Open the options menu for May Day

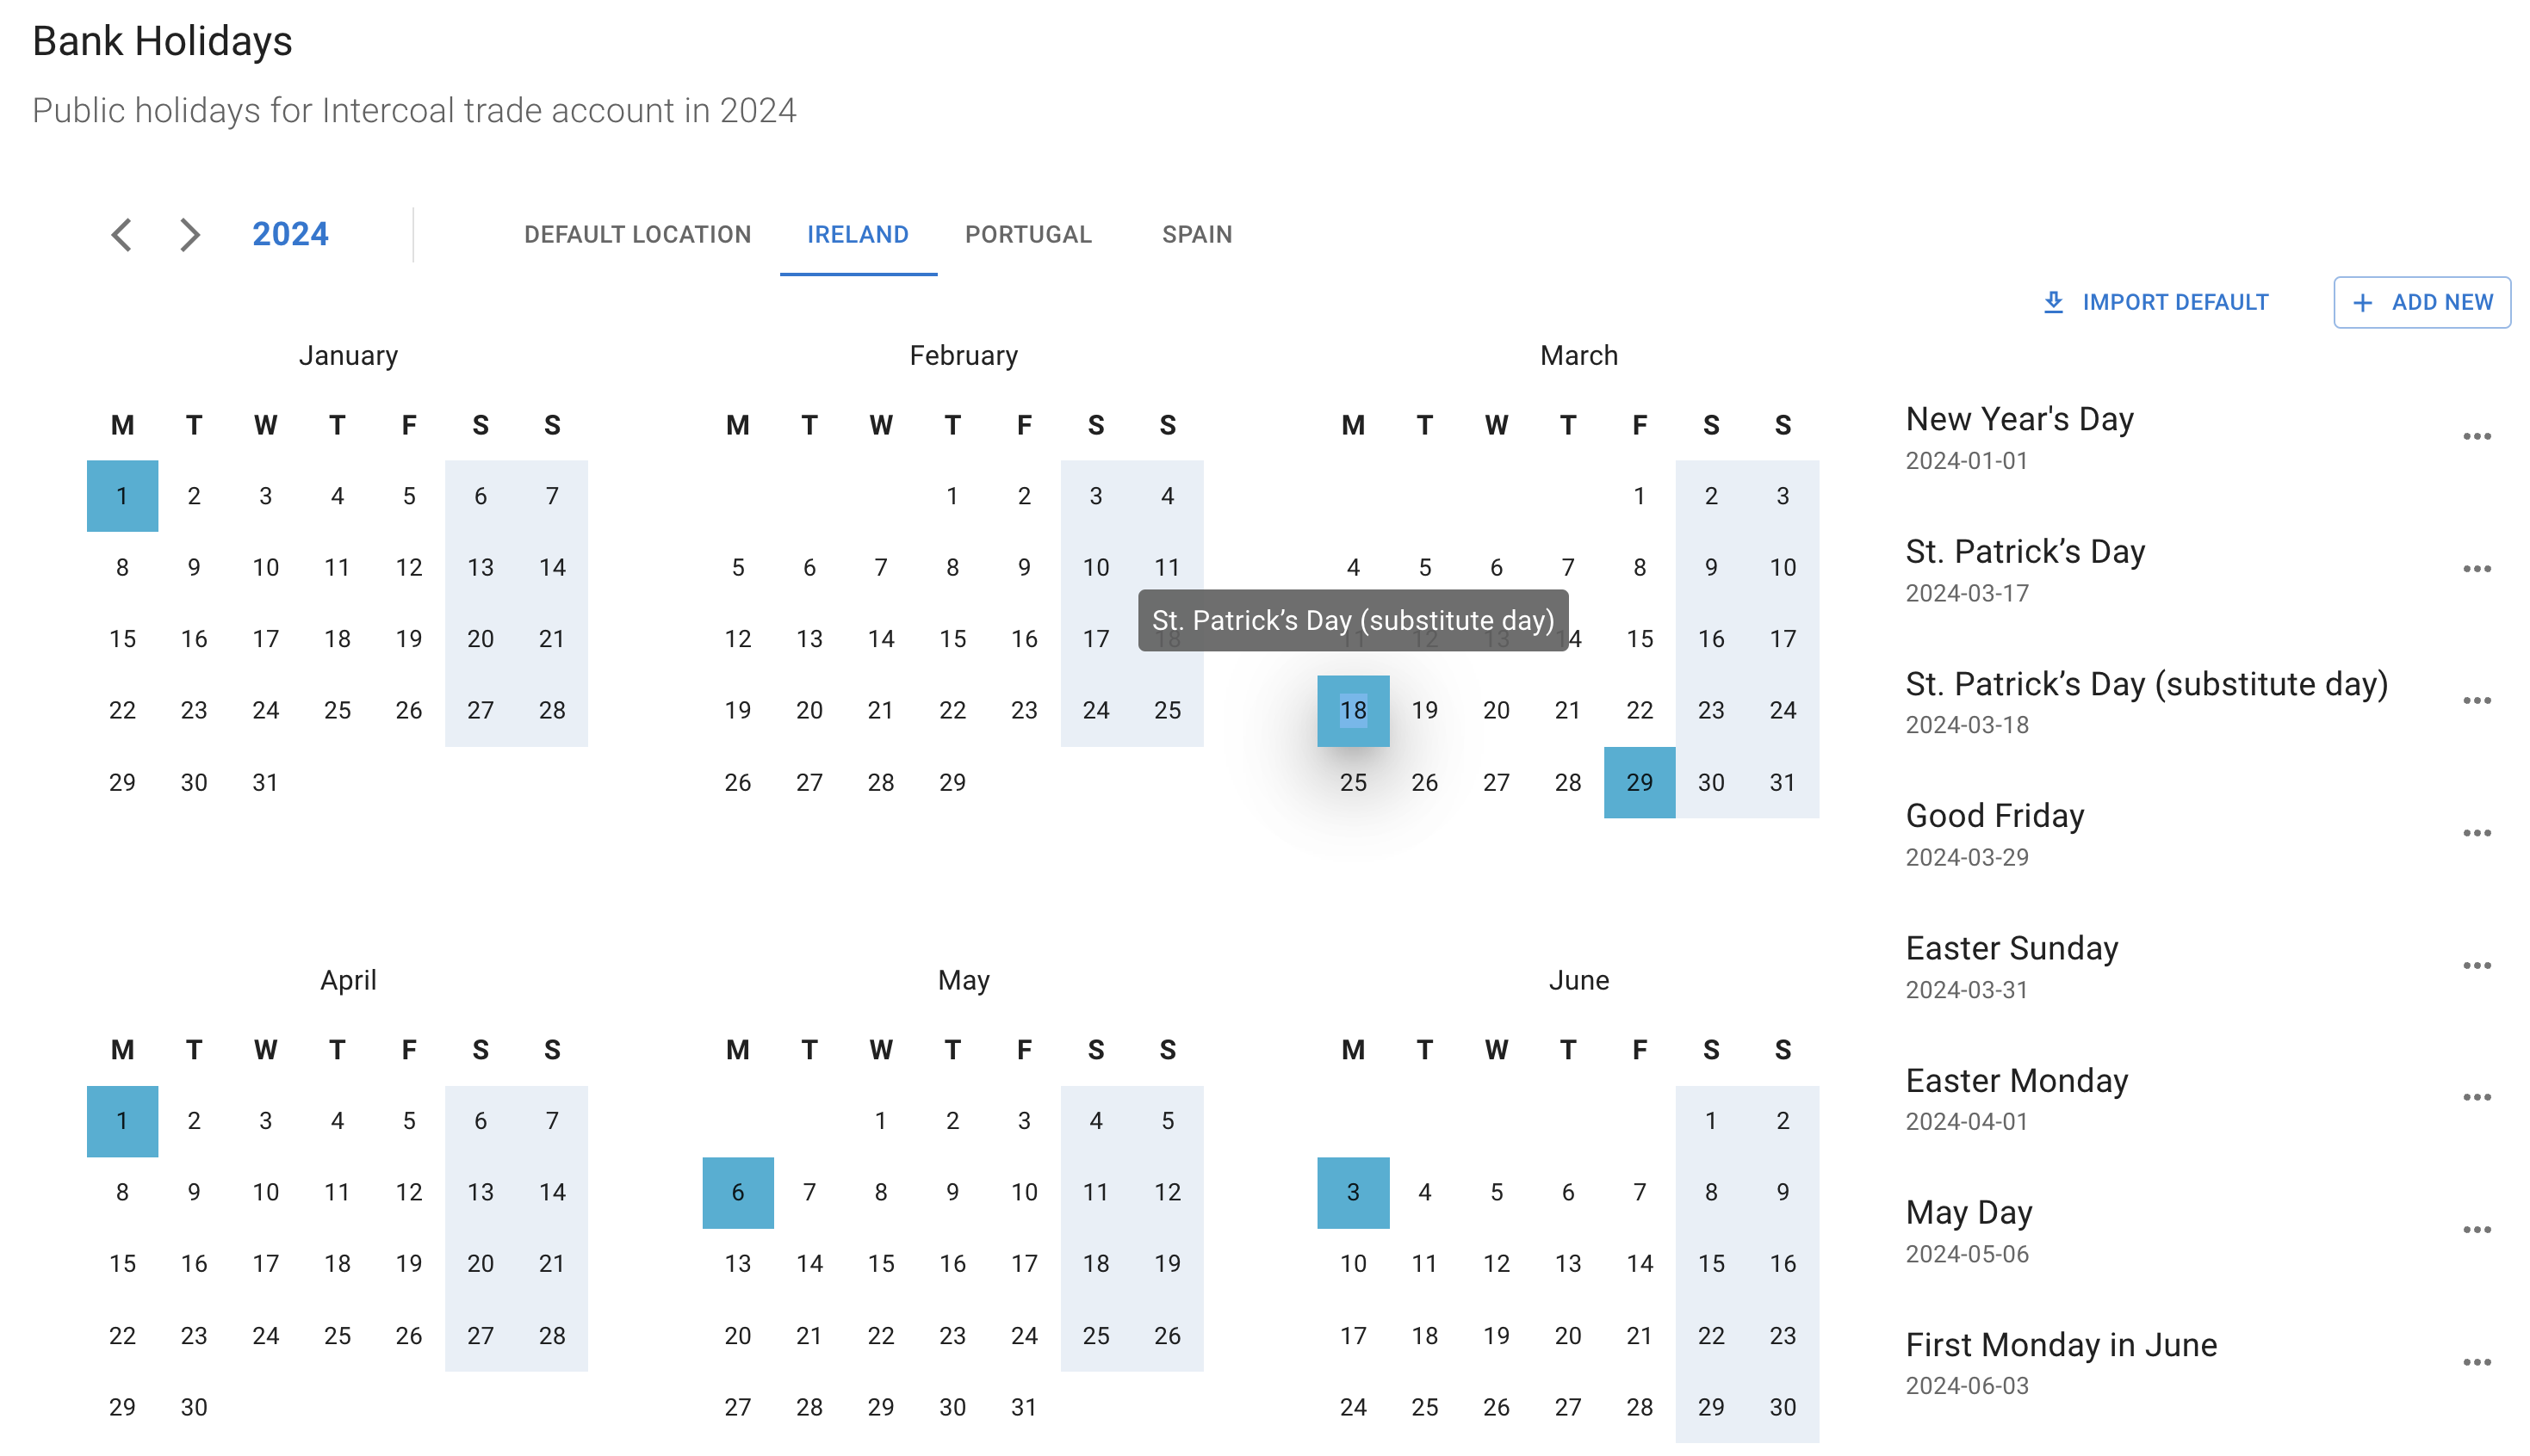pos(2478,1229)
